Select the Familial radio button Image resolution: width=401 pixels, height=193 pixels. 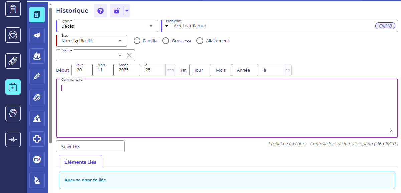pos(137,41)
